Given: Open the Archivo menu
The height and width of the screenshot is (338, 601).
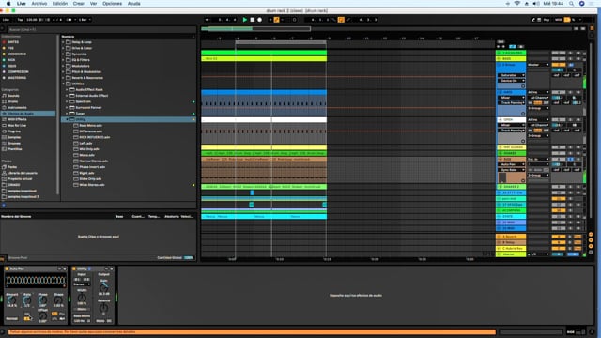Looking at the screenshot, I should (x=39, y=4).
